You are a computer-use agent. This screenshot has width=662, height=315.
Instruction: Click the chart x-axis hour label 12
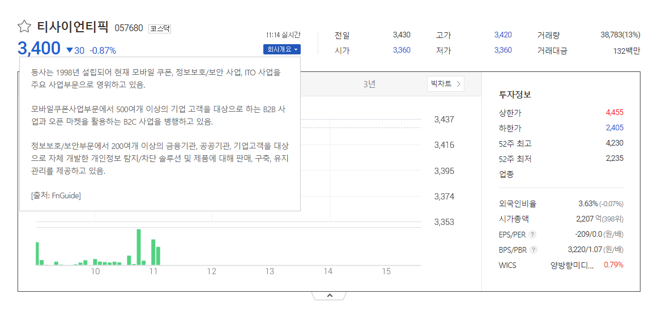(x=211, y=271)
